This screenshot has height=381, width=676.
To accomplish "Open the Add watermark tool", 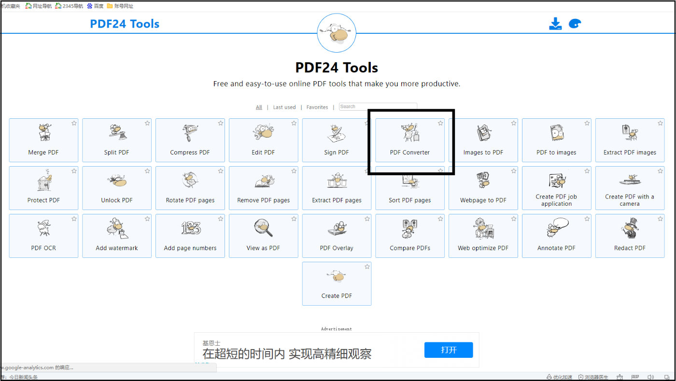I will (117, 236).
